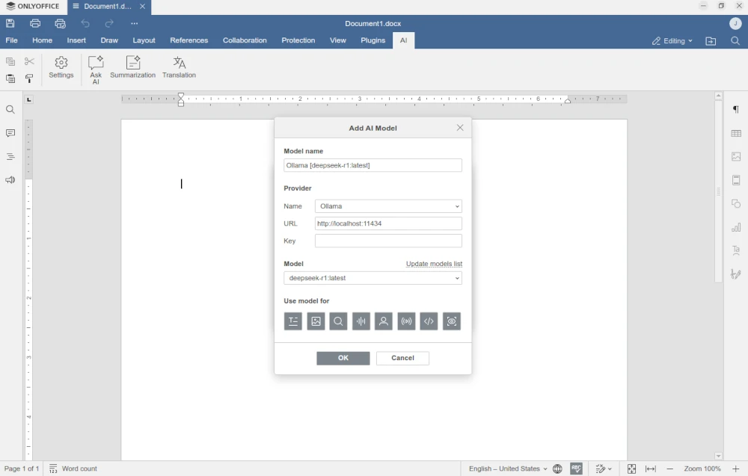Switch to the Protection ribbon tab
The image size is (748, 476).
(x=298, y=40)
